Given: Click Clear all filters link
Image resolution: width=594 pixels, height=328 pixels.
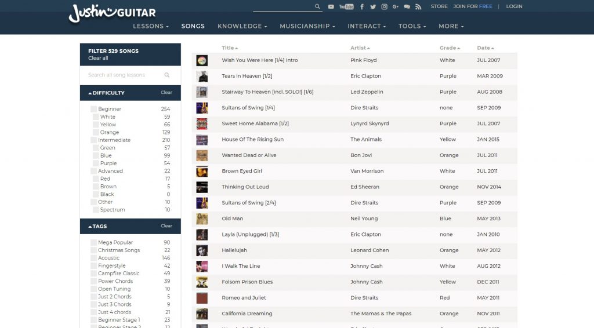Looking at the screenshot, I should [98, 59].
